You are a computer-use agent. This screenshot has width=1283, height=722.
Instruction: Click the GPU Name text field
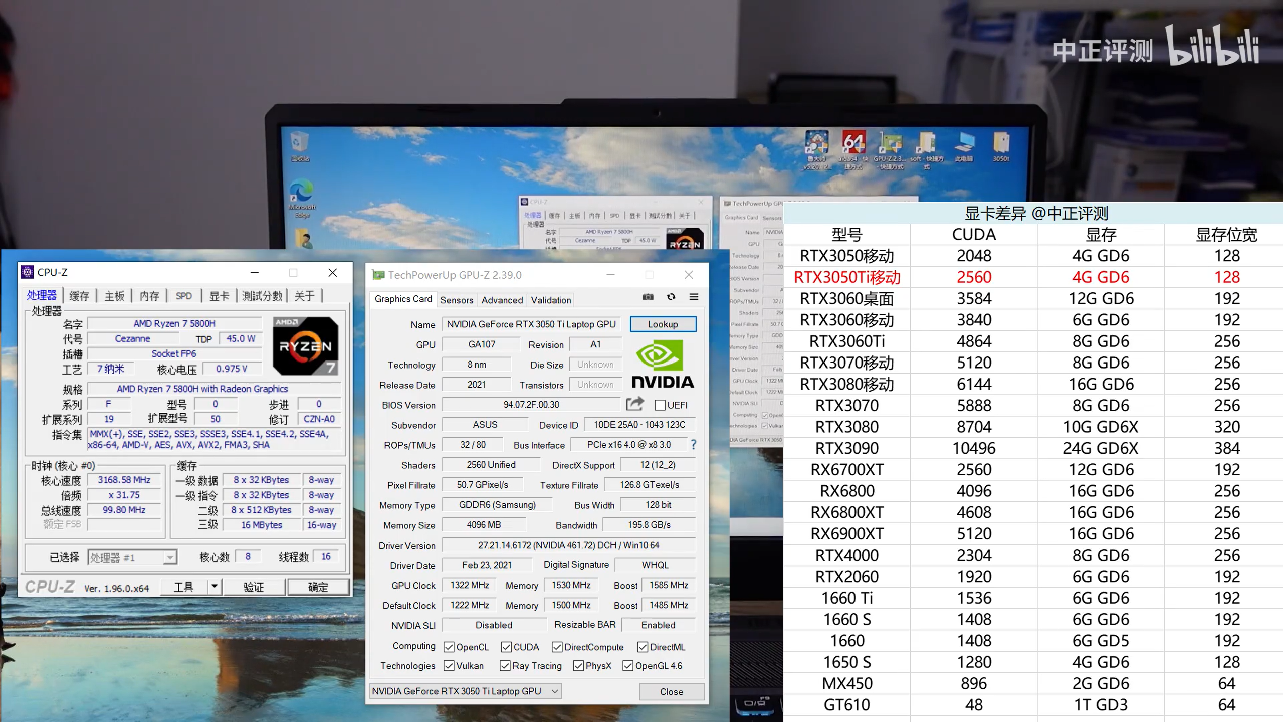(x=531, y=324)
